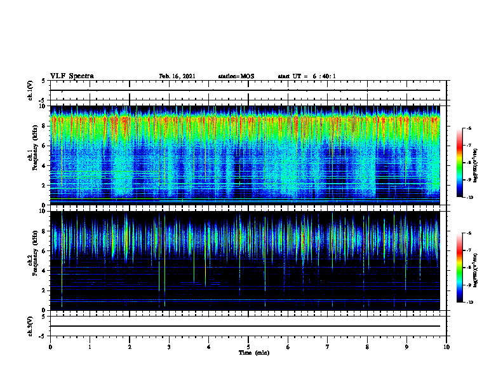Click time axis tick label "9"

406,347
